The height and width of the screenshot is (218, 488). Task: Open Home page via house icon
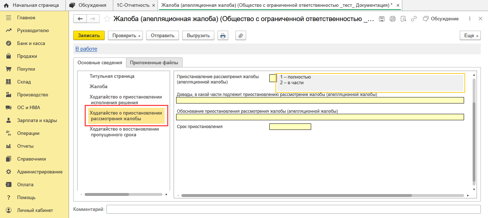6,5
